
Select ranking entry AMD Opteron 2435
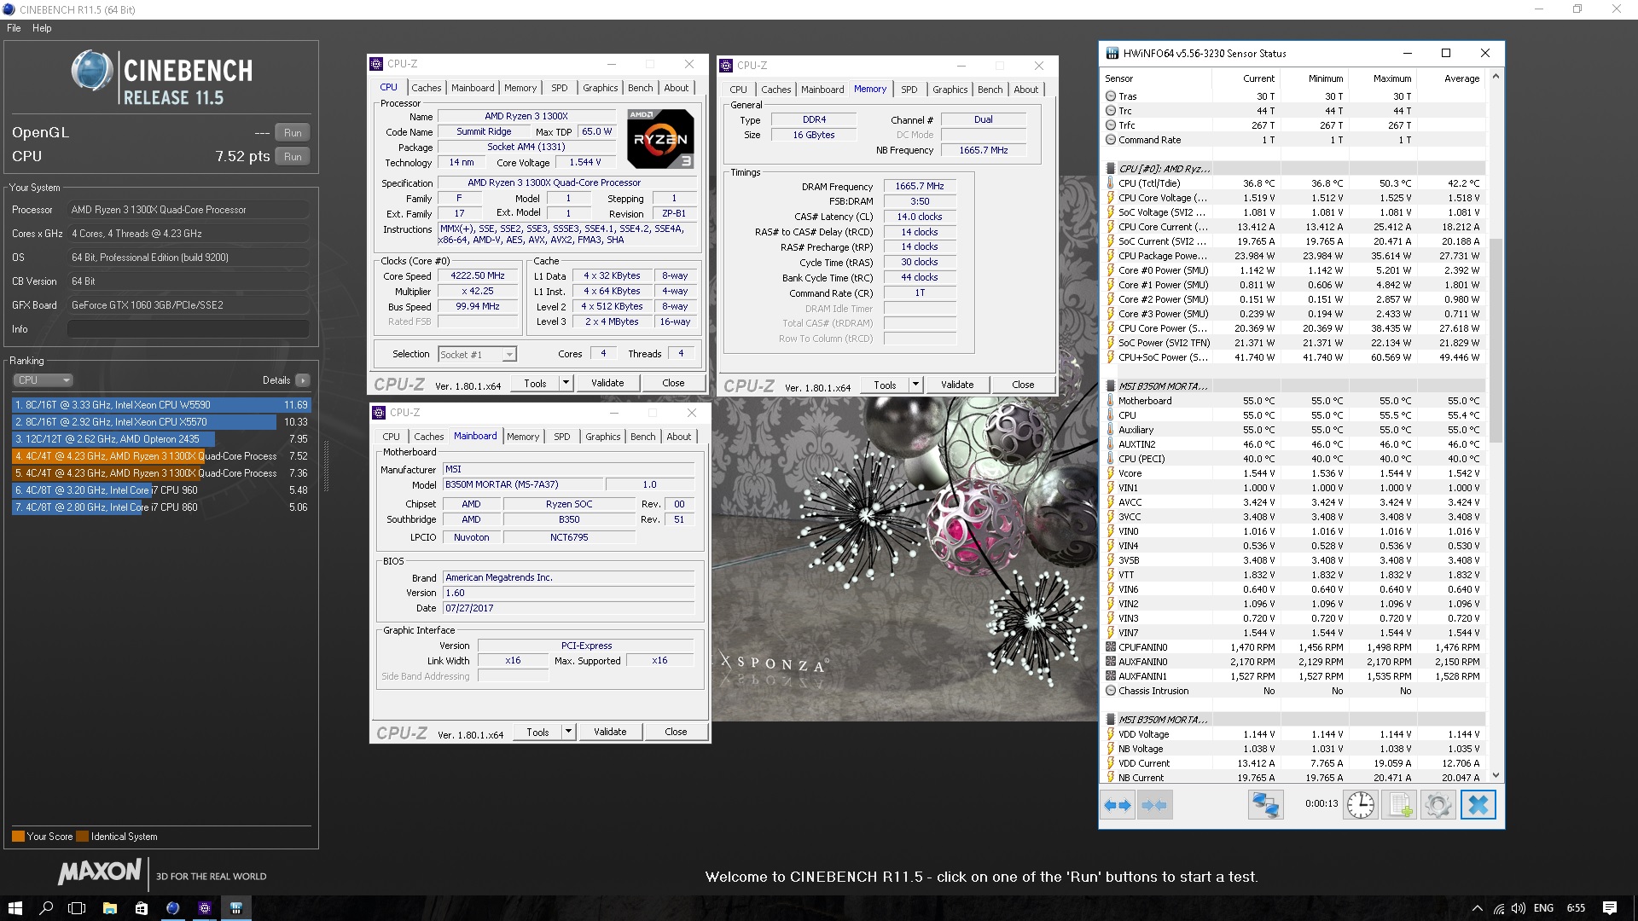tap(161, 439)
